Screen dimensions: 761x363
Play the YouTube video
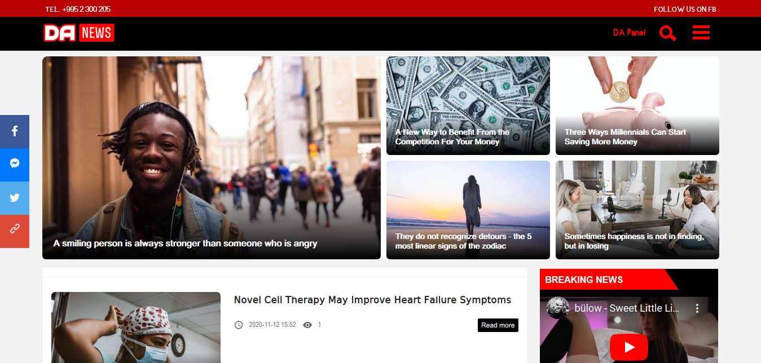coord(629,347)
